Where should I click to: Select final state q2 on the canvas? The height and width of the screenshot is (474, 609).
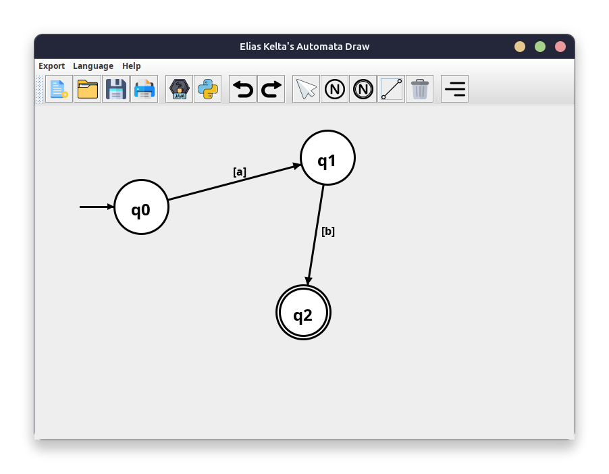303,313
